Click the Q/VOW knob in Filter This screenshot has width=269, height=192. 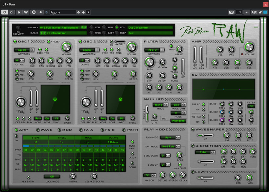tap(162, 62)
